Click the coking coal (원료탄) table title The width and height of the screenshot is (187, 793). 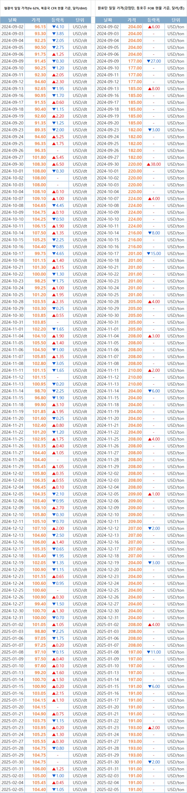141,8
